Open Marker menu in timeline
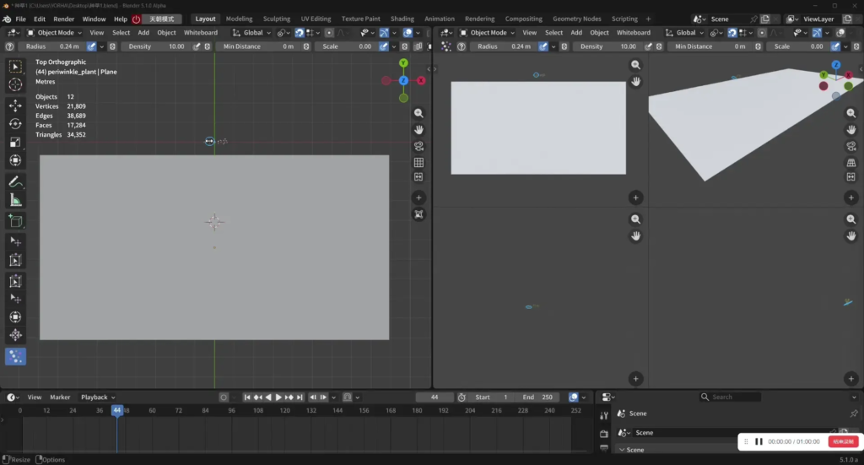The height and width of the screenshot is (465, 864). click(60, 397)
